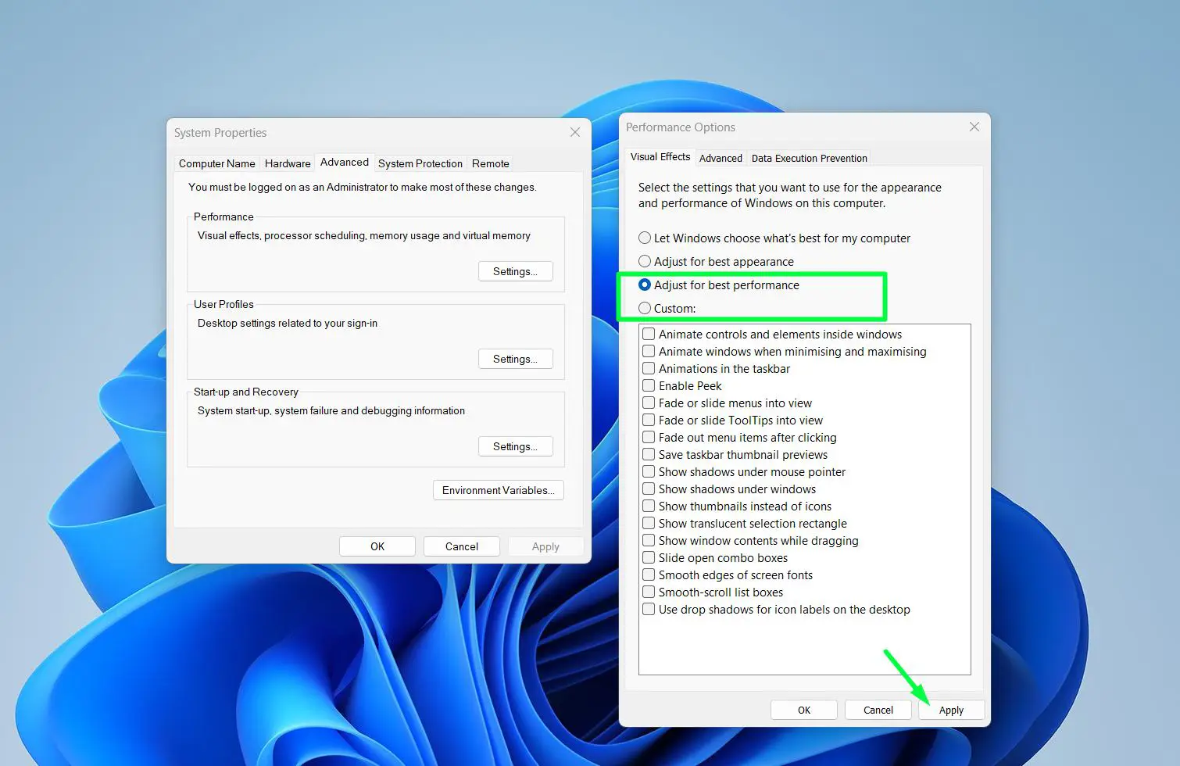Image resolution: width=1180 pixels, height=766 pixels.
Task: Enable Fade or slide ToolTips into view
Action: [649, 420]
